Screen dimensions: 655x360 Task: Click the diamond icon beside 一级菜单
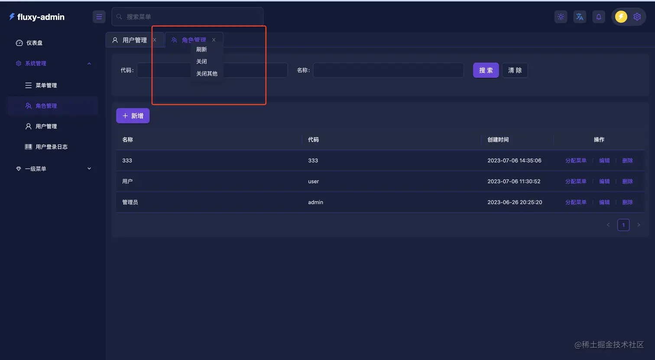click(x=19, y=169)
